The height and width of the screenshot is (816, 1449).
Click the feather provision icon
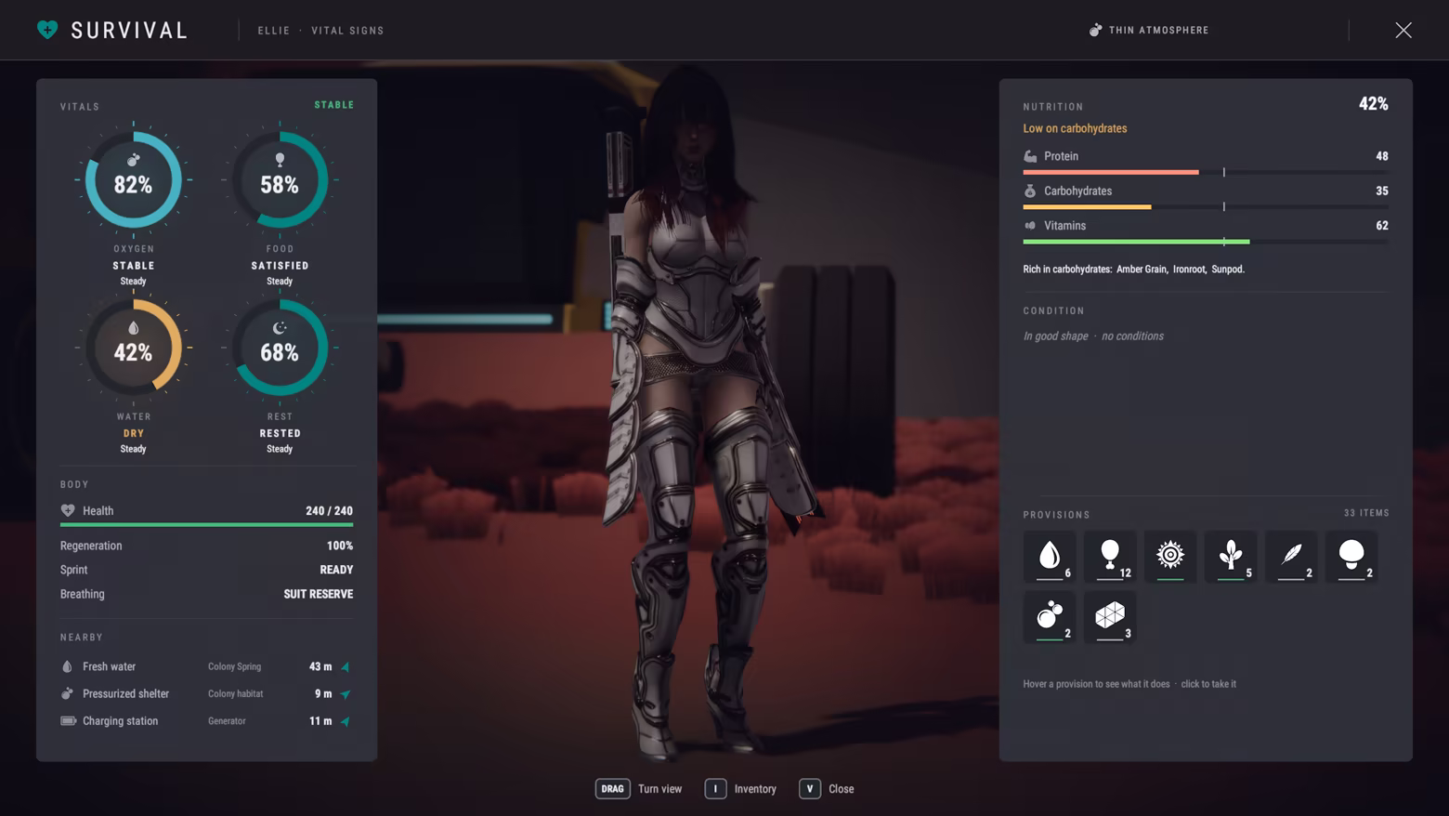pos(1291,557)
